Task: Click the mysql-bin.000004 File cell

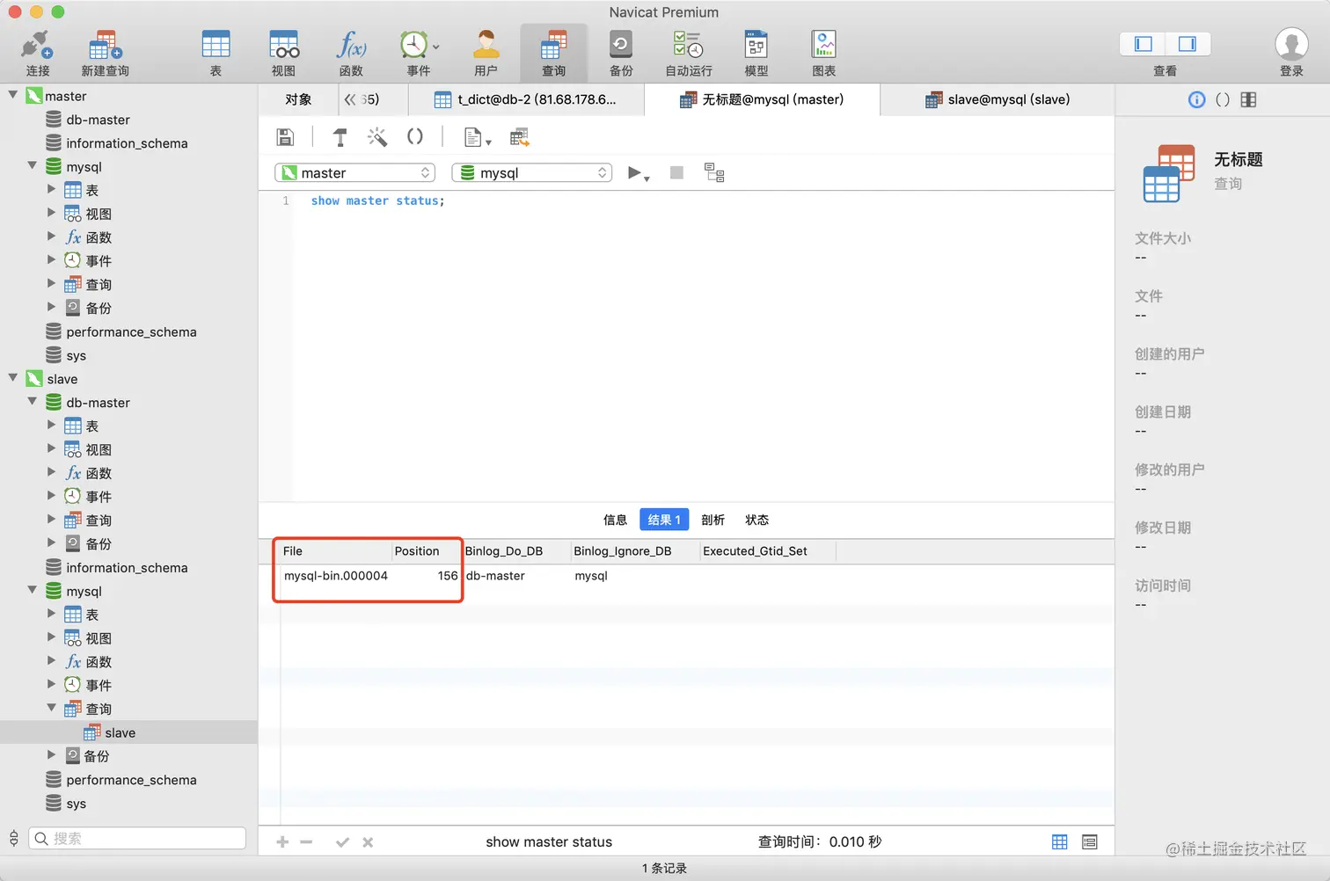Action: coord(336,576)
